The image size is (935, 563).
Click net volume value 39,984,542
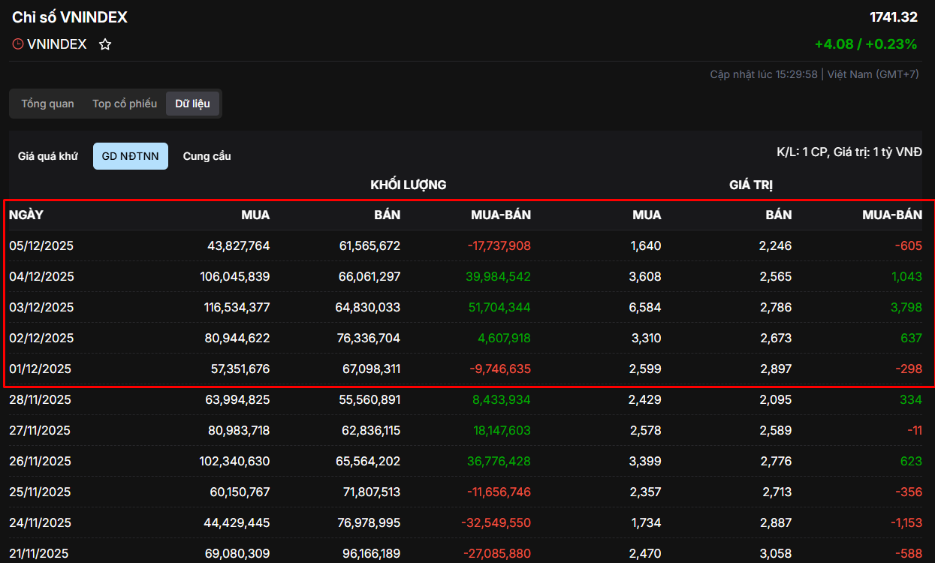pos(498,276)
